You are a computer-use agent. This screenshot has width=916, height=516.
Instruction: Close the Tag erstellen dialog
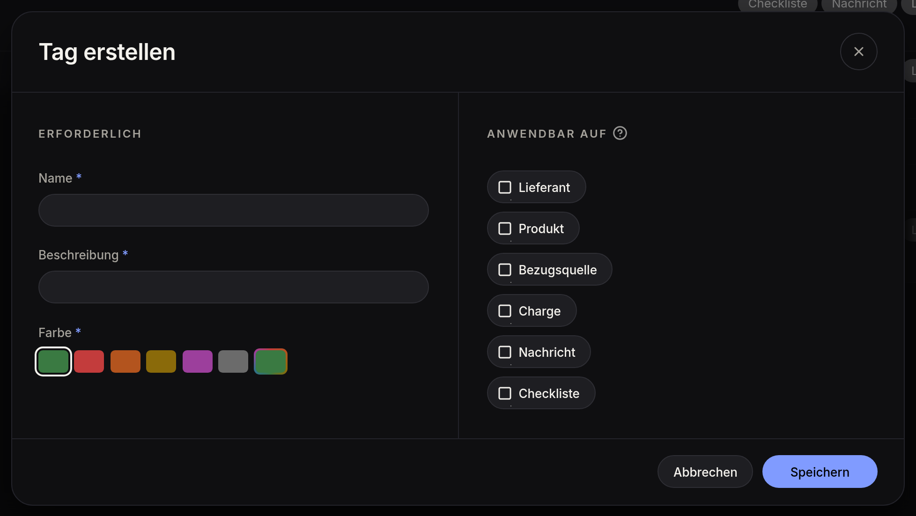tap(858, 52)
